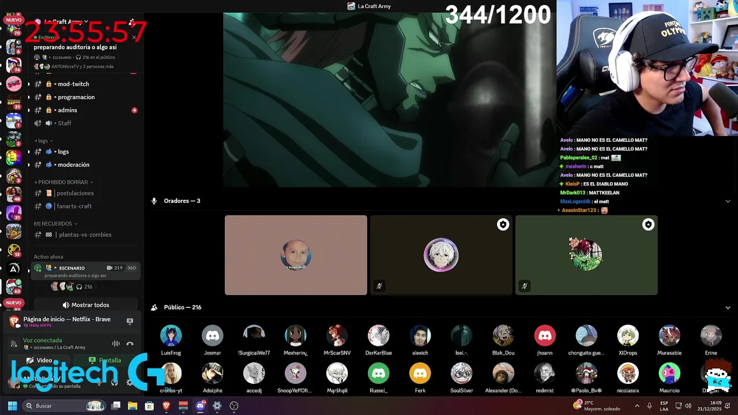Click the Mostrar todos button

coord(85,305)
